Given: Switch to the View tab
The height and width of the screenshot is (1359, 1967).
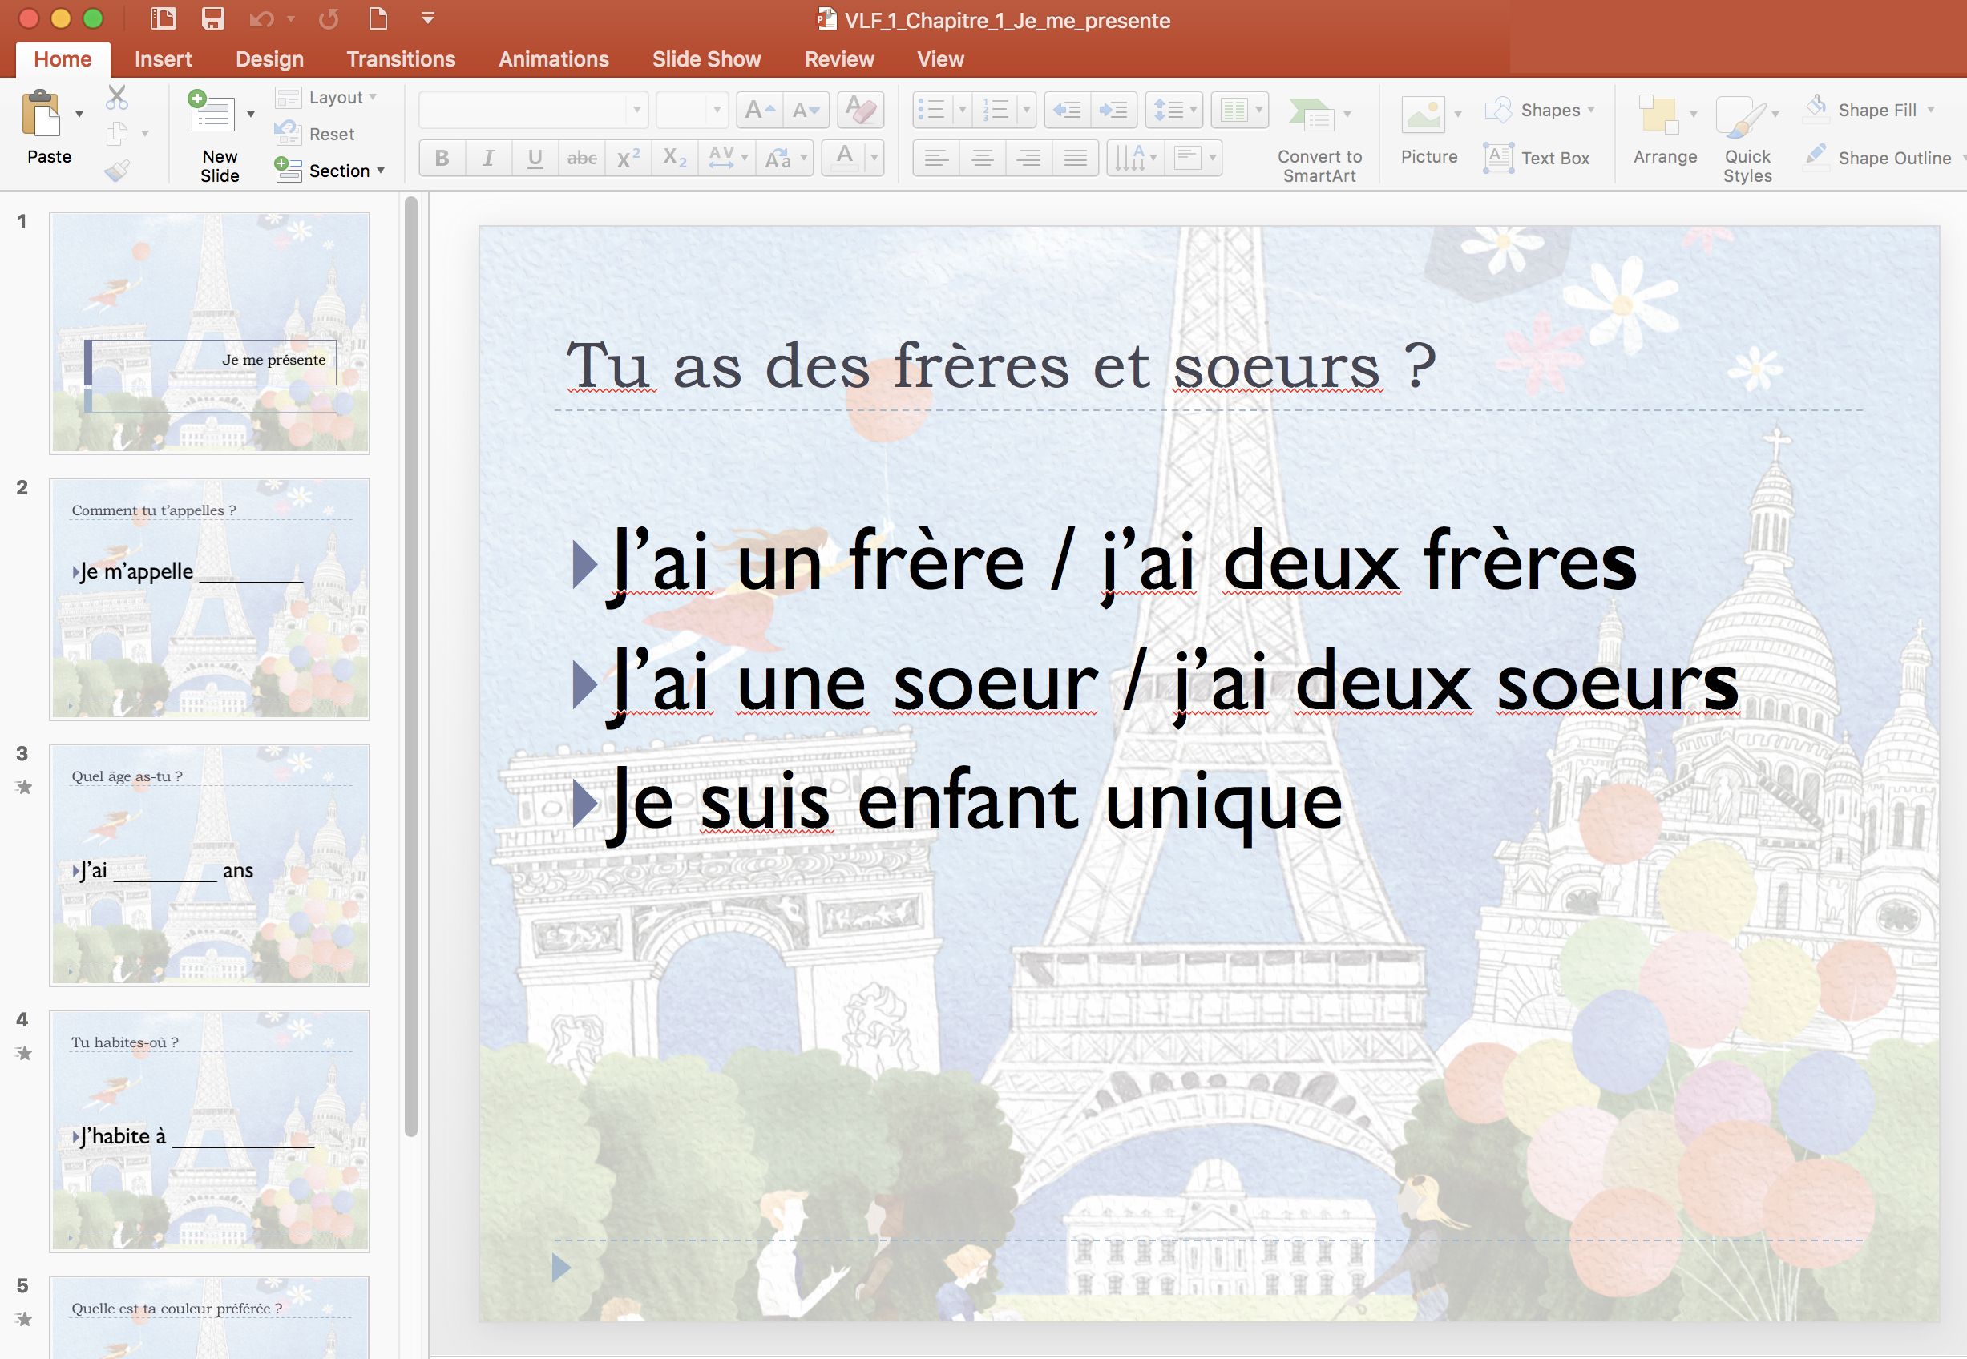Looking at the screenshot, I should 940,59.
